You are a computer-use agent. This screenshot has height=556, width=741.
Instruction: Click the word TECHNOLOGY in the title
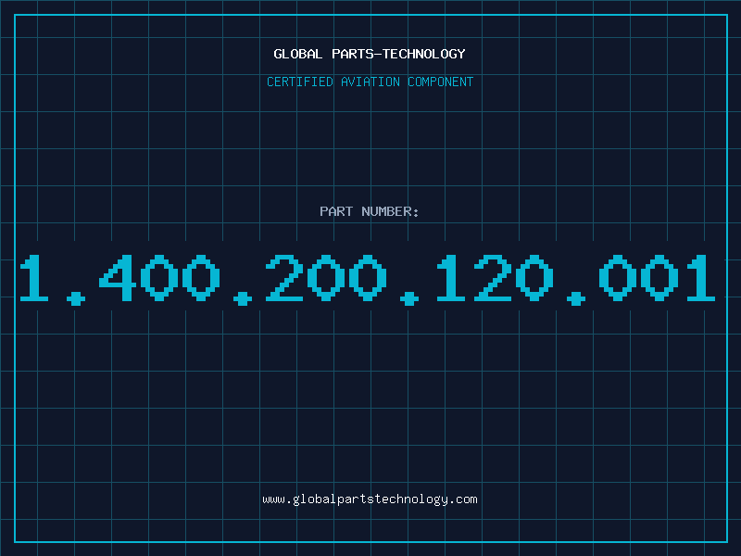pyautogui.click(x=424, y=54)
